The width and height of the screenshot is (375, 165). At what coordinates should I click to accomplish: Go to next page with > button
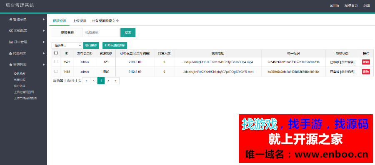108,81
